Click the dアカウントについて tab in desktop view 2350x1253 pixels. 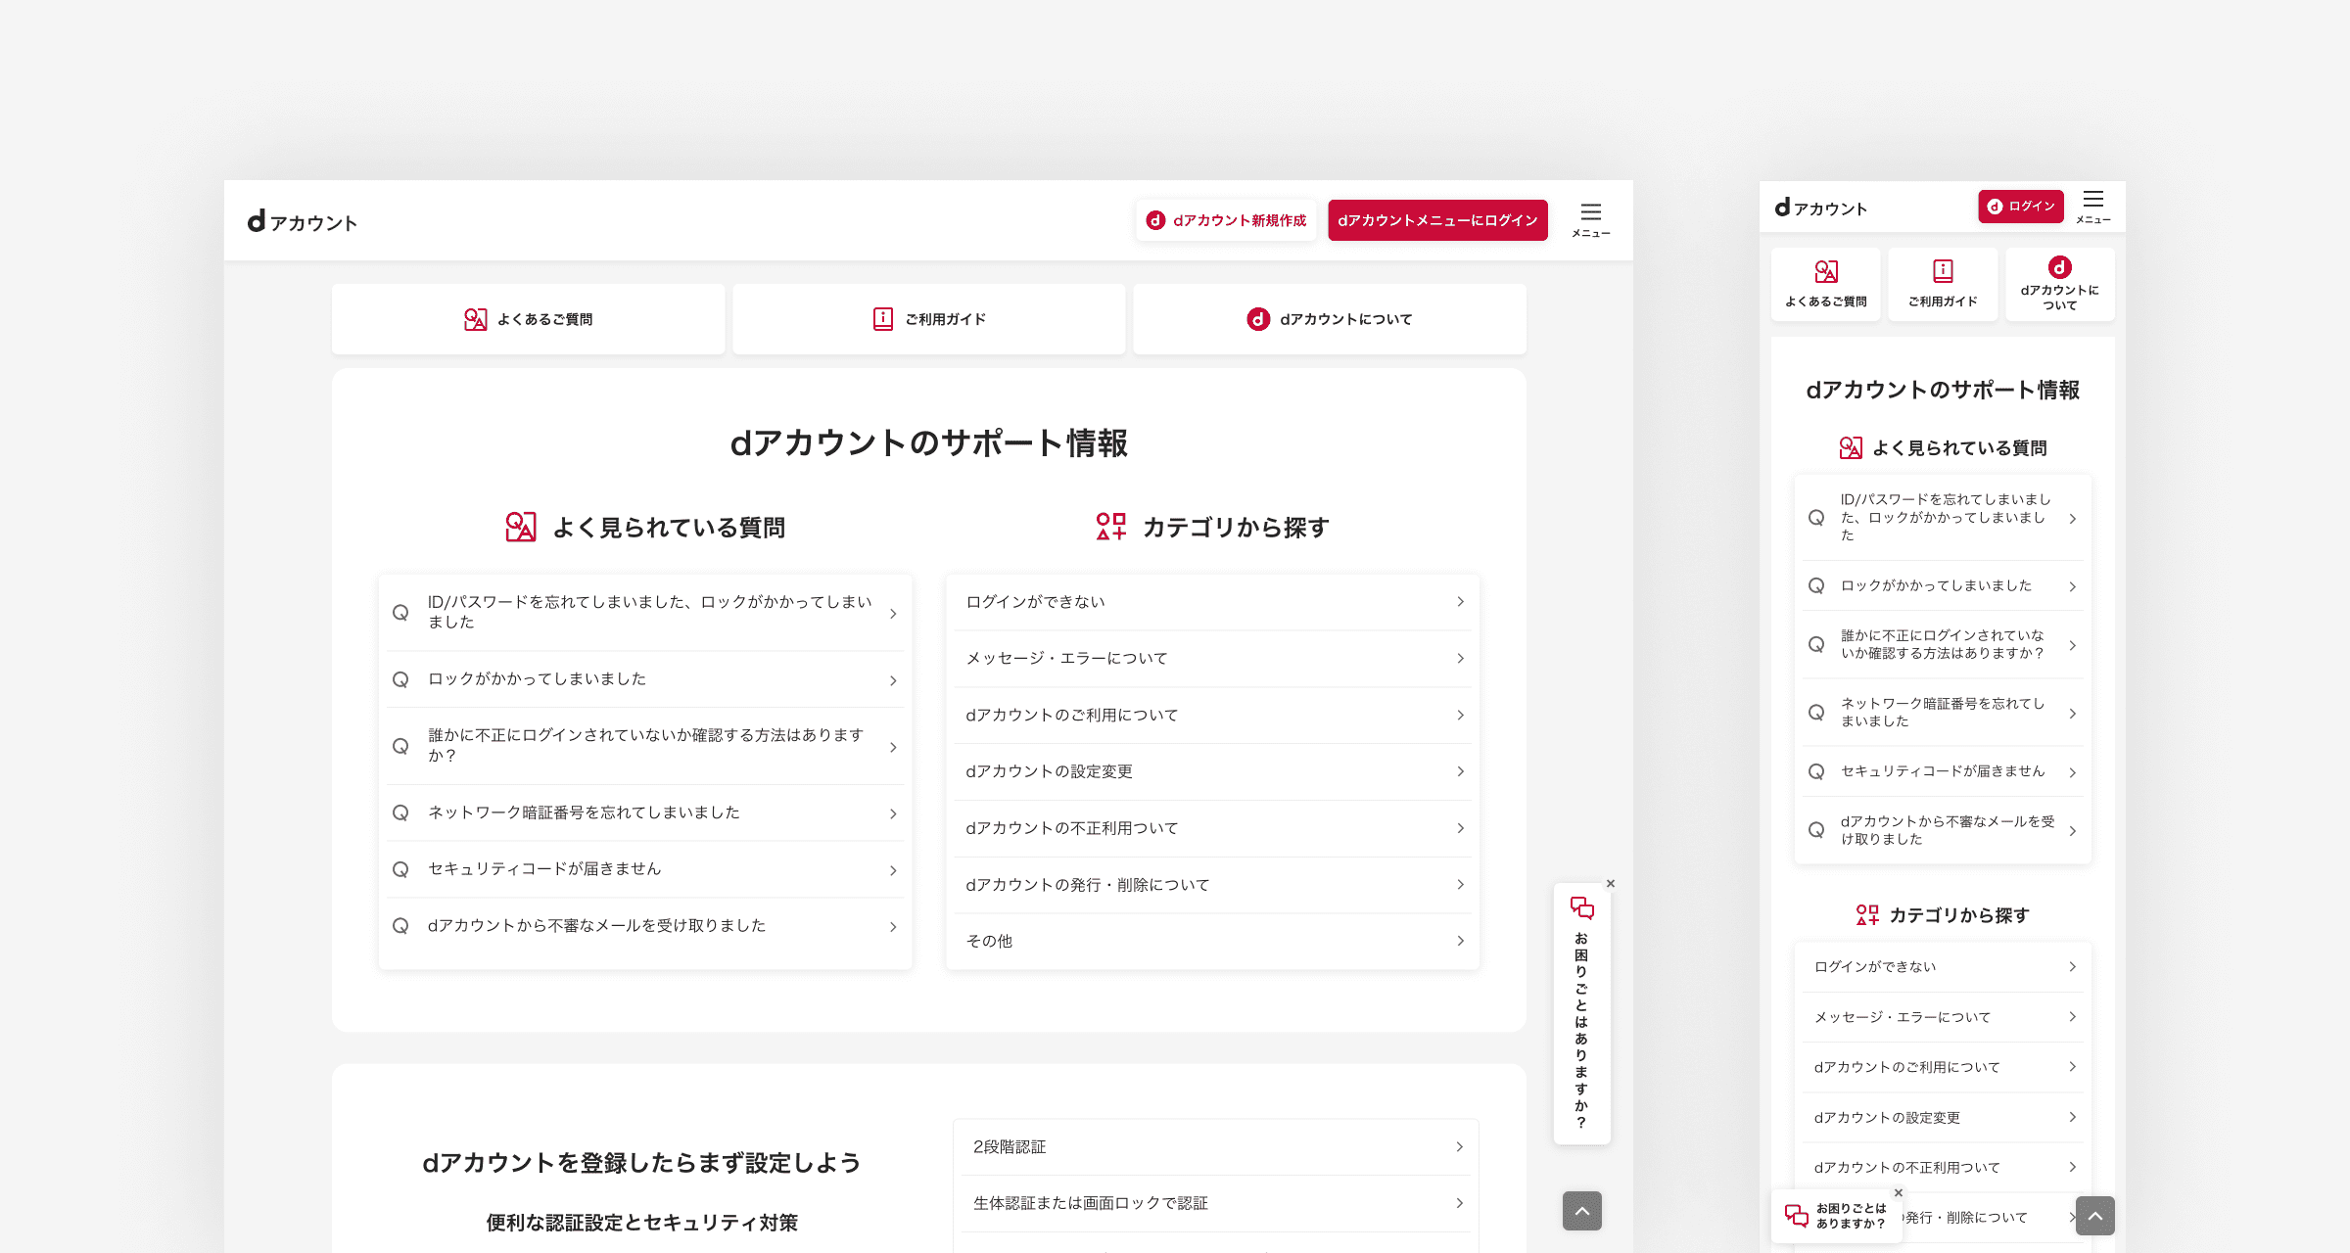coord(1330,319)
